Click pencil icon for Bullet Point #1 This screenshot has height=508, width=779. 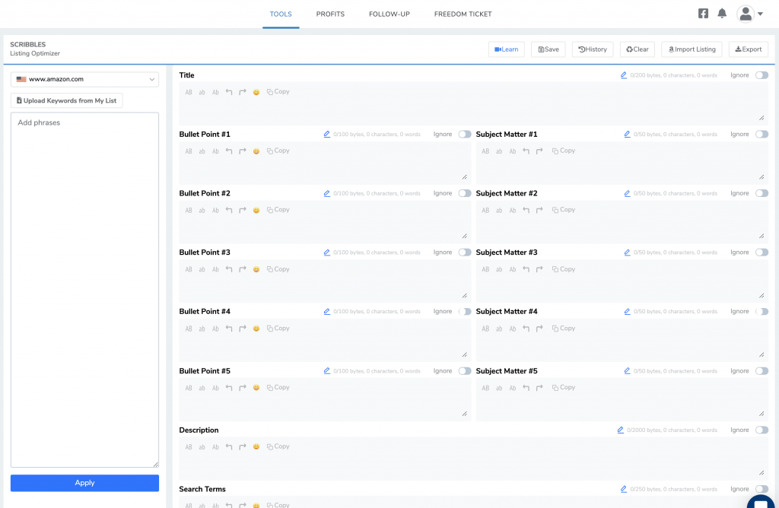coord(327,135)
